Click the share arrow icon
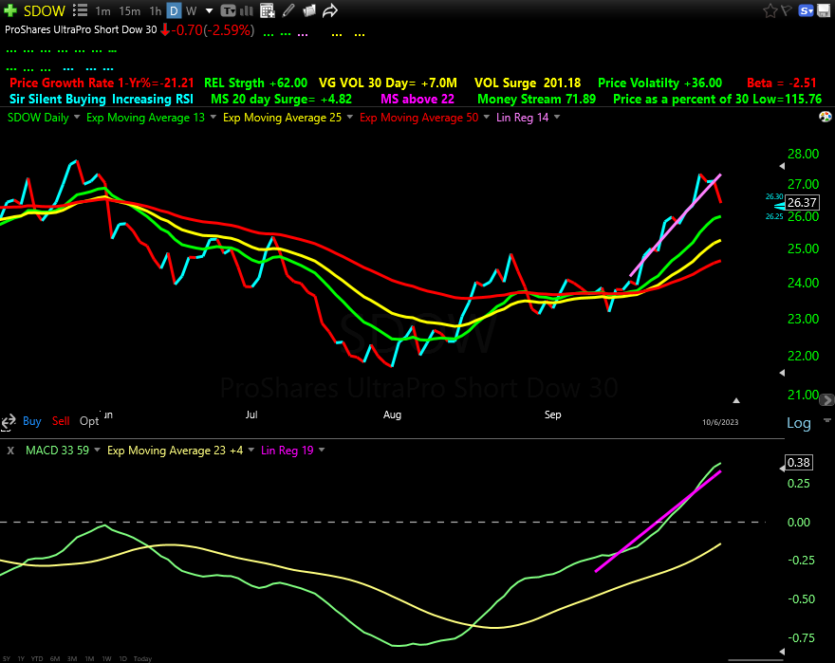 330,11
